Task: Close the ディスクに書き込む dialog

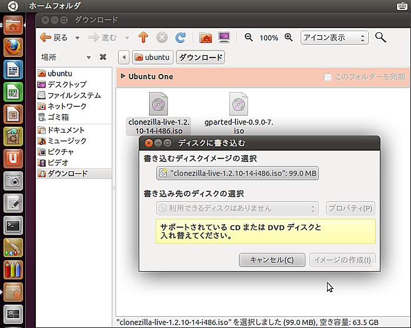Action: (149, 143)
